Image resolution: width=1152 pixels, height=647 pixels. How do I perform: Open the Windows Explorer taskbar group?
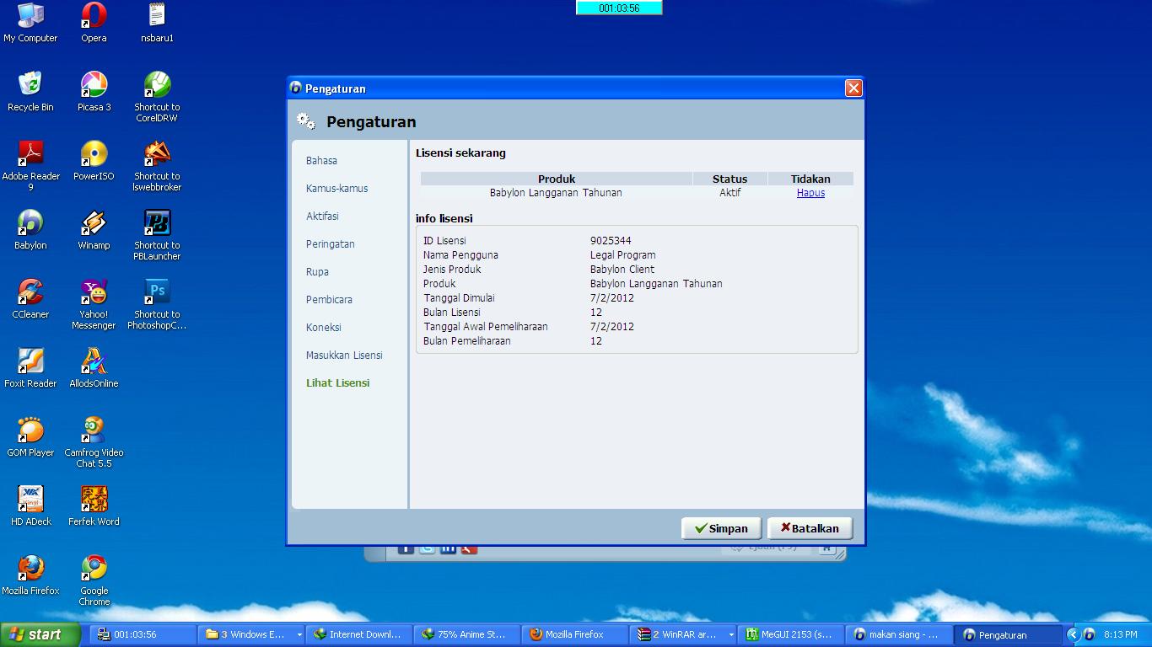[253, 634]
